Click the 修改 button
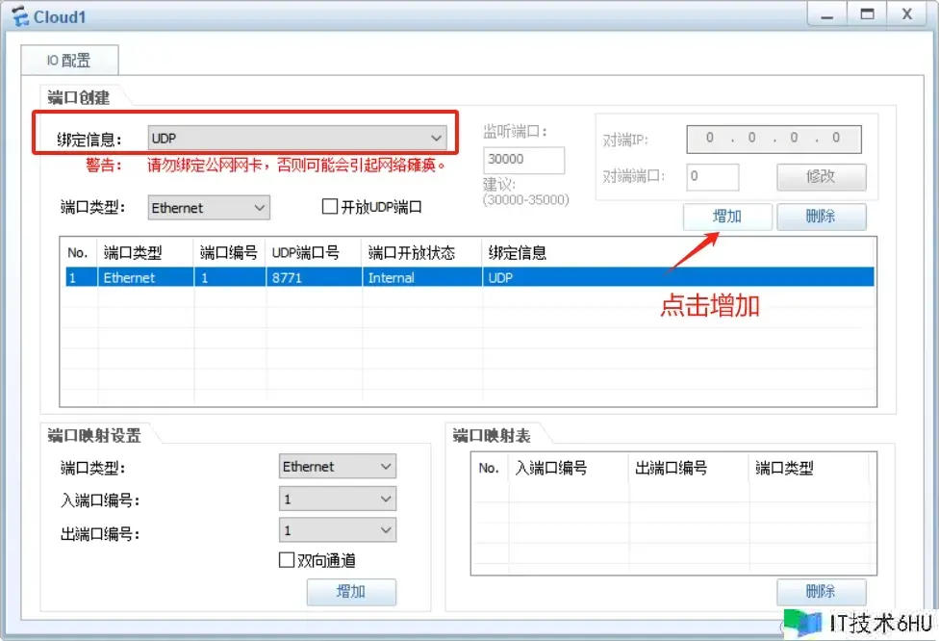939x641 pixels. click(821, 177)
